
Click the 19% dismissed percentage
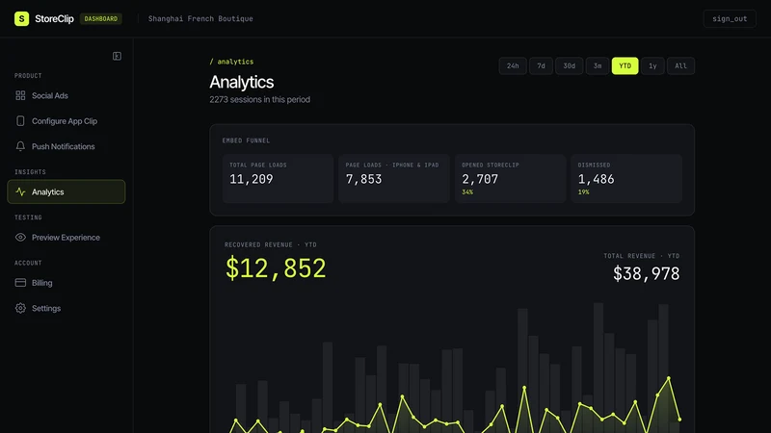[x=584, y=191]
